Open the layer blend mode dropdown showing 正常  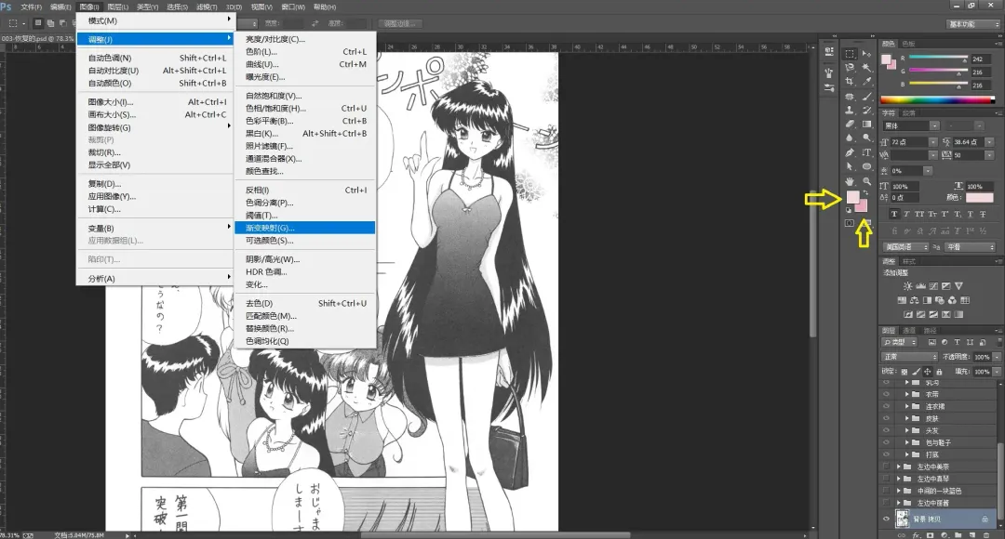(907, 355)
